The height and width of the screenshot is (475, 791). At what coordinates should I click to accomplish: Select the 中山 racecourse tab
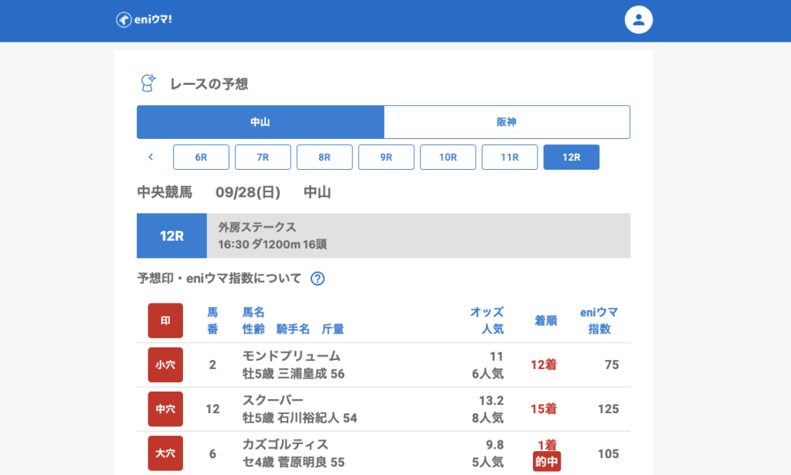tap(260, 122)
